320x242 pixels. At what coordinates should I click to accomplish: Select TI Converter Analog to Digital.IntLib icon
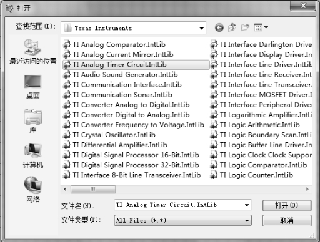pos(67,105)
